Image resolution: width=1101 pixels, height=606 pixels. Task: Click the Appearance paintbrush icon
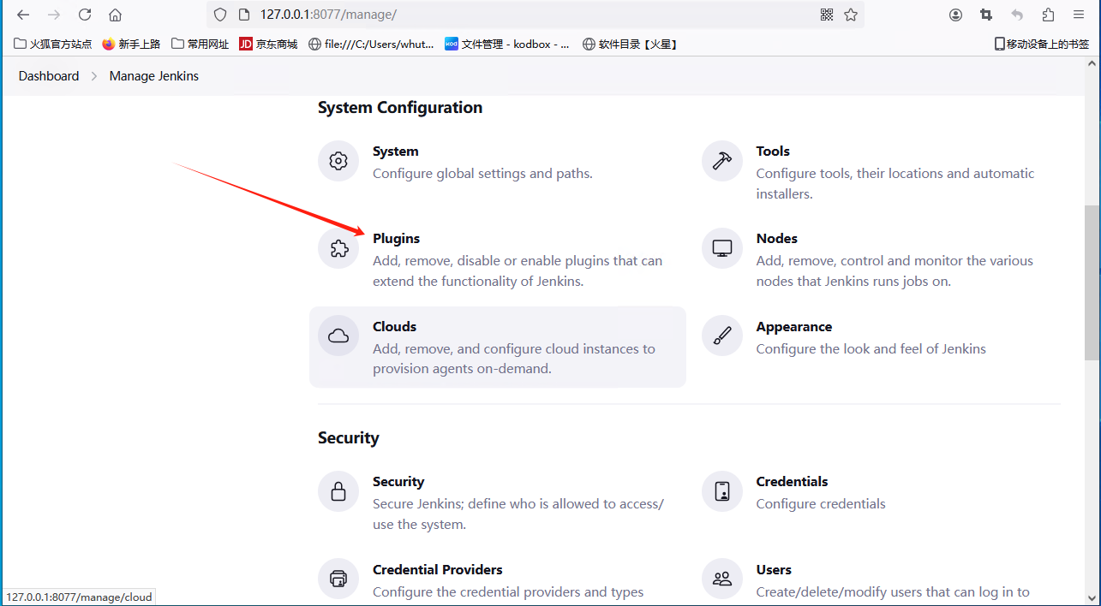click(x=721, y=336)
